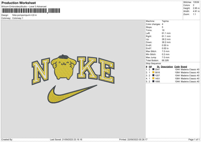The image size is (201, 142).
Task: Click design name 'Nike pompompurin 4,8 in'
Action: pos(24,15)
